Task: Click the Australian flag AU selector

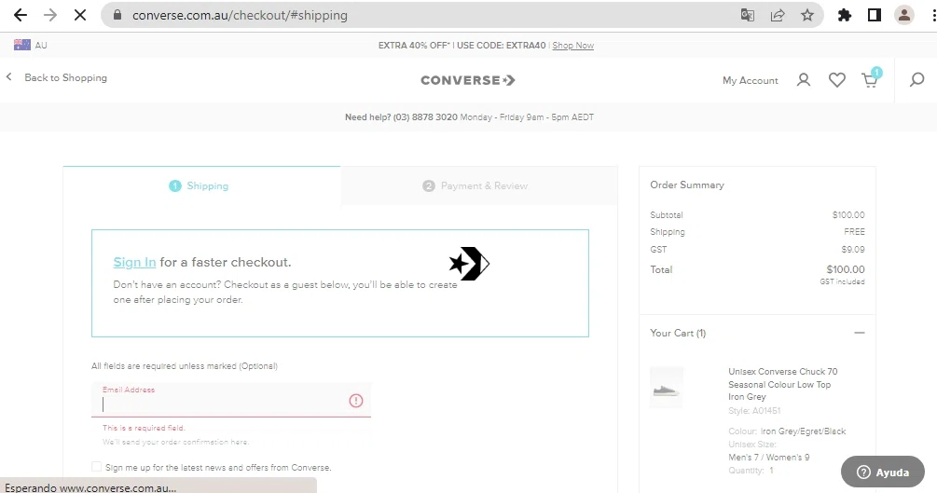Action: point(31,45)
